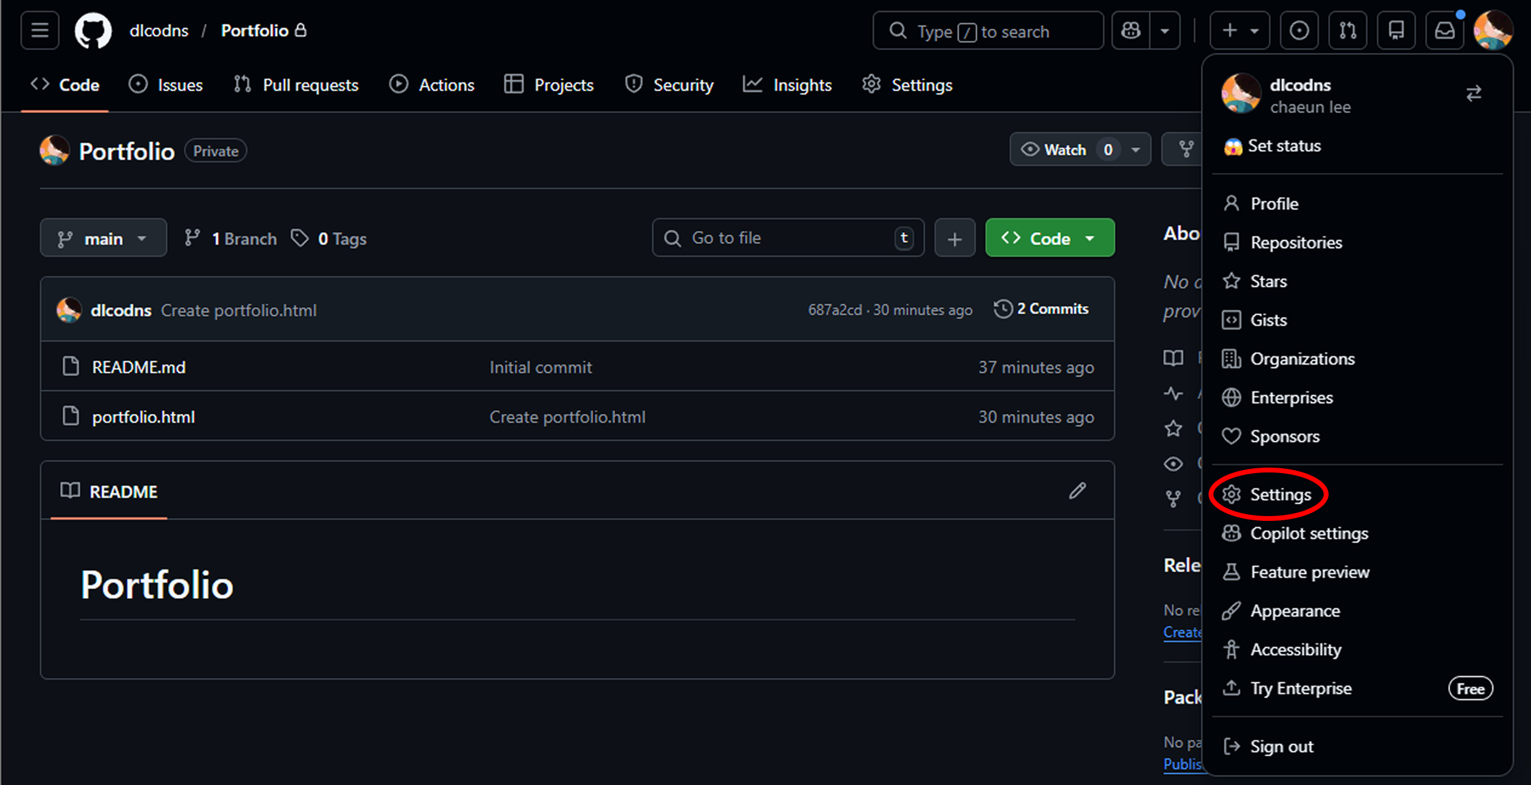Open the Watch options dropdown arrow
The image size is (1531, 785).
click(1136, 150)
